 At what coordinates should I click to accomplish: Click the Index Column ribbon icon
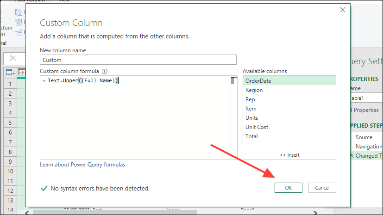click(x=19, y=22)
